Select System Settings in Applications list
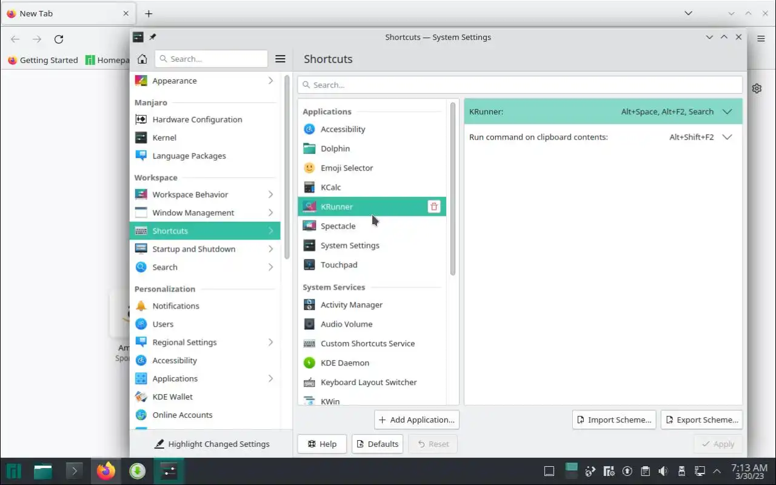The width and height of the screenshot is (776, 485). pos(372,246)
